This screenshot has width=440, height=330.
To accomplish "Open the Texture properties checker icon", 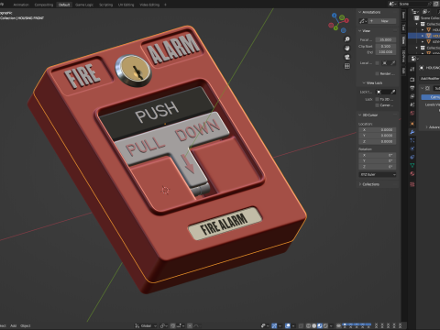I will (412, 184).
